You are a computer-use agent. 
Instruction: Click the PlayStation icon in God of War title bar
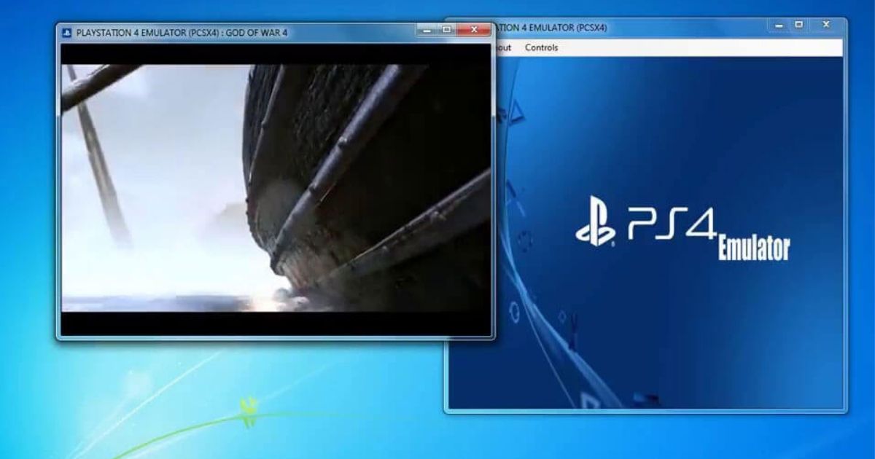[67, 31]
